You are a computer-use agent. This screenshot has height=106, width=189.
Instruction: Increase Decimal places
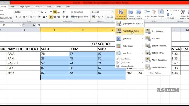108,17
